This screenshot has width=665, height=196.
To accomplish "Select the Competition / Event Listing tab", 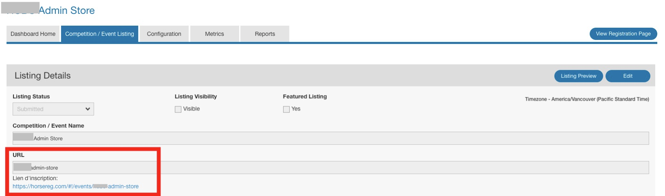I will pos(99,34).
